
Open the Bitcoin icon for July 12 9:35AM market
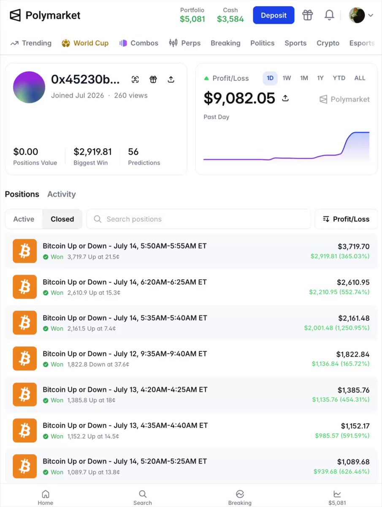[x=25, y=359]
